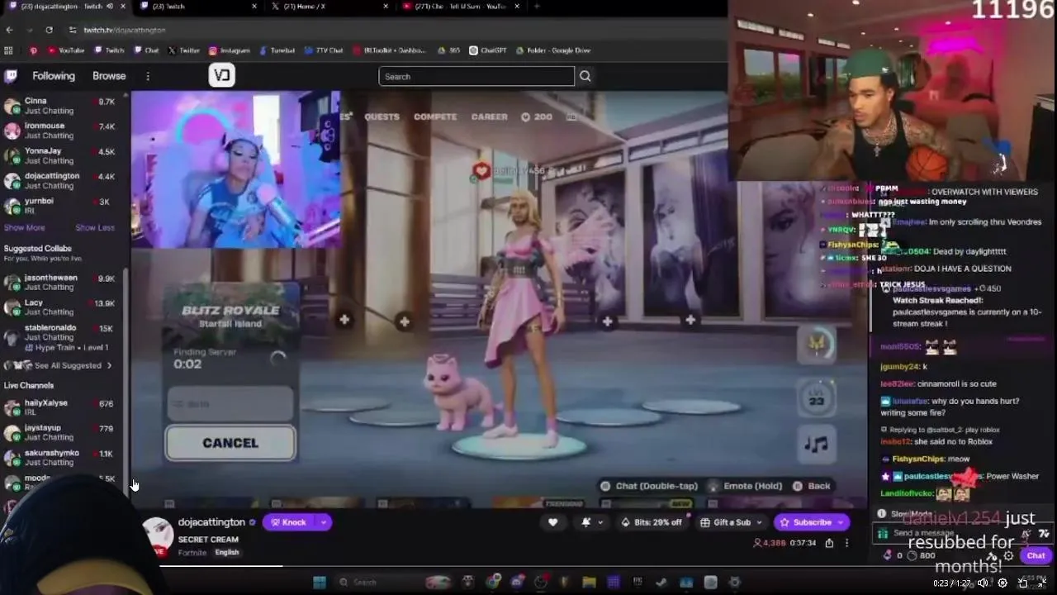Open the video player settings gear
Viewport: 1057px width, 595px height.
point(1002,583)
